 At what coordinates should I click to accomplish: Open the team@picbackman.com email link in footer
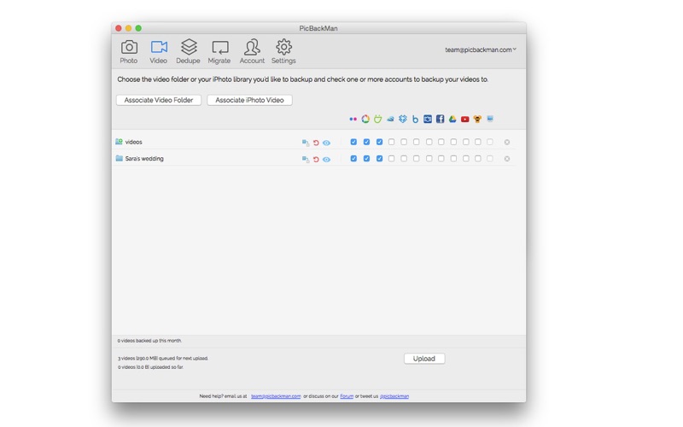(x=276, y=396)
